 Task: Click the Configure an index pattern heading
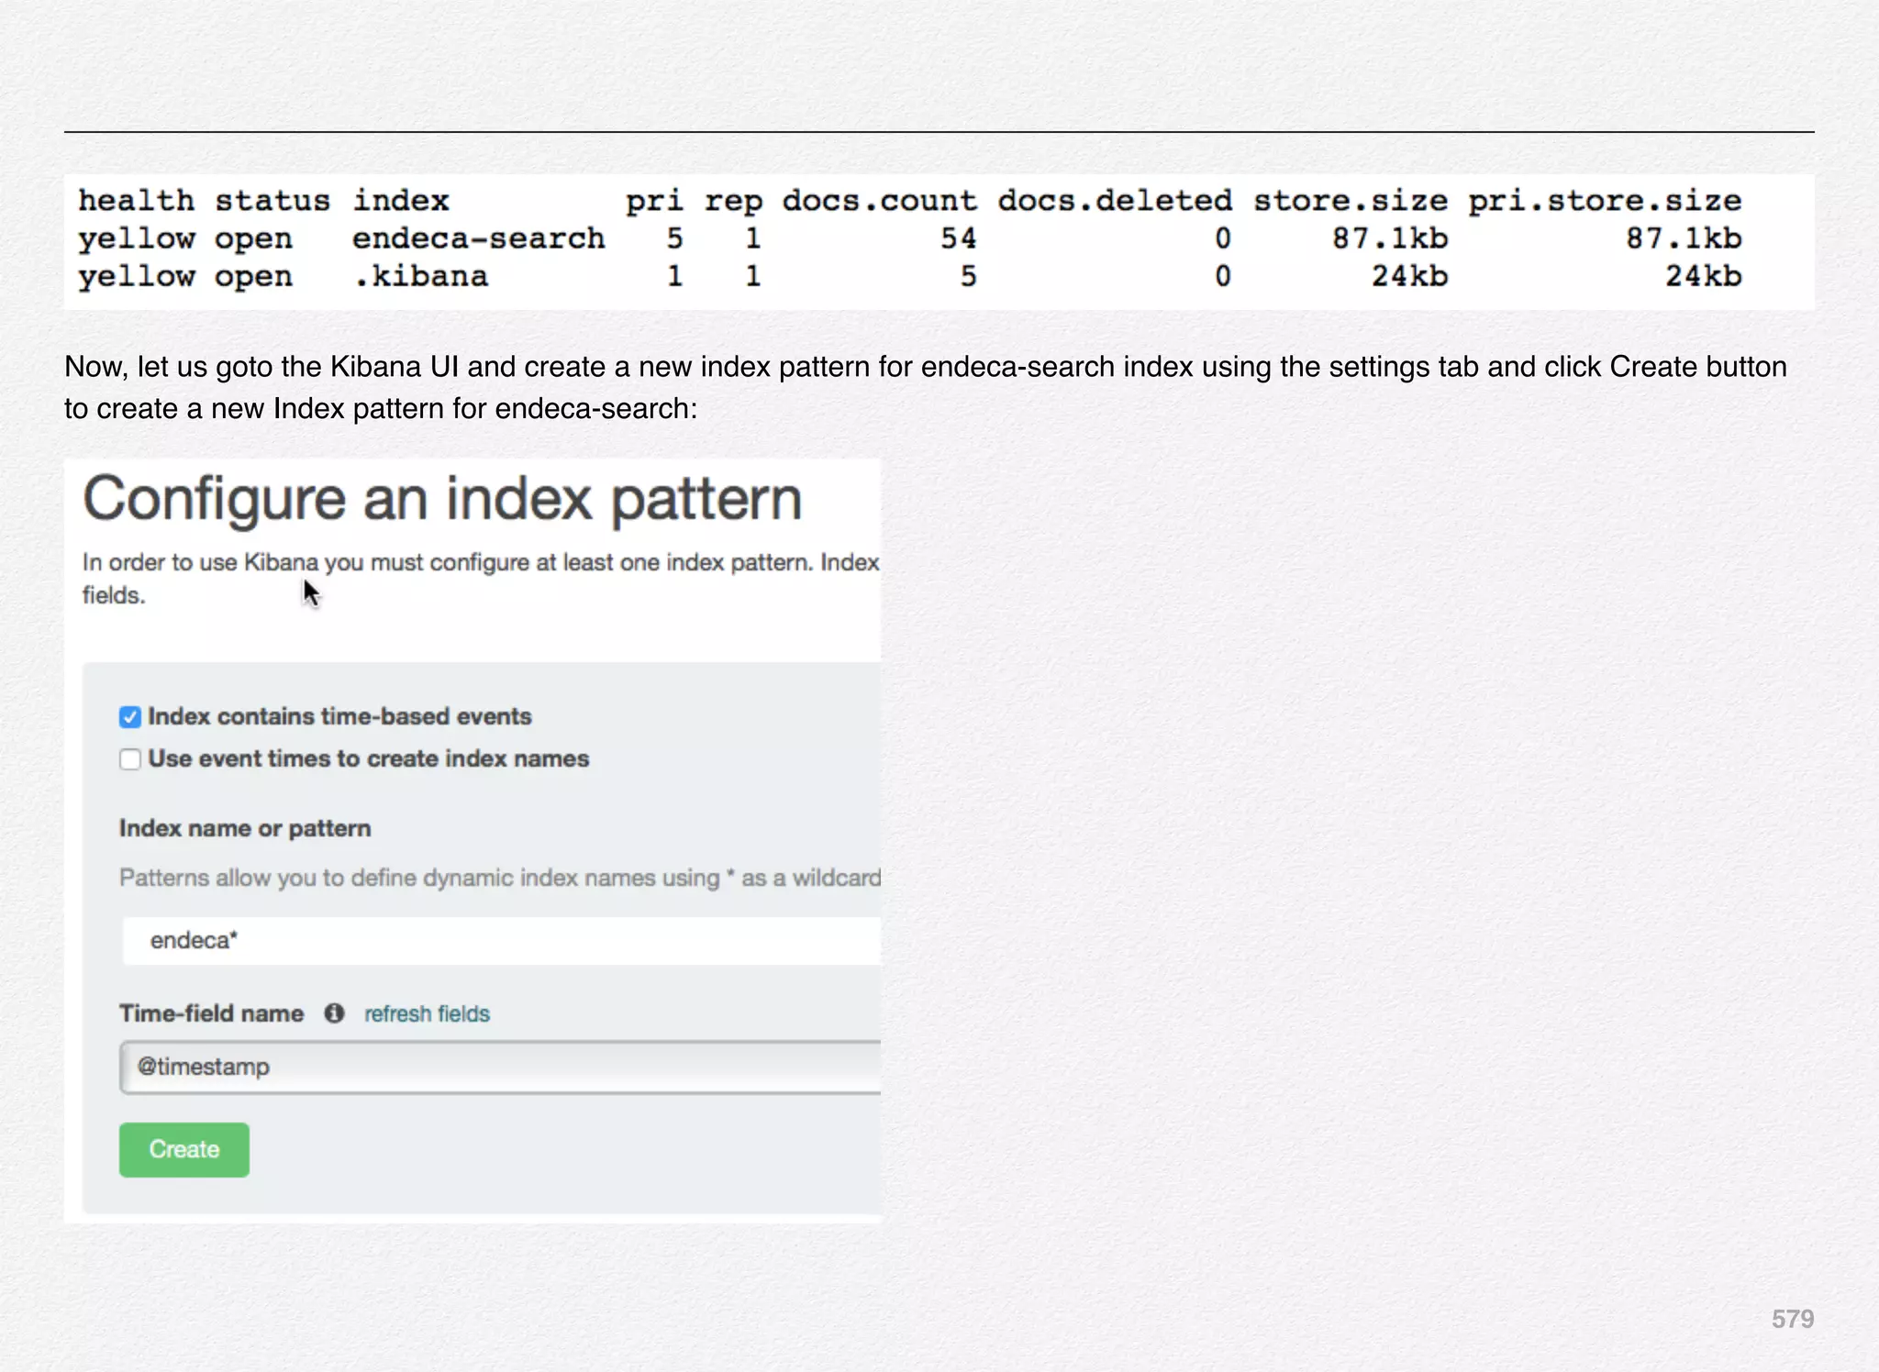coord(442,500)
